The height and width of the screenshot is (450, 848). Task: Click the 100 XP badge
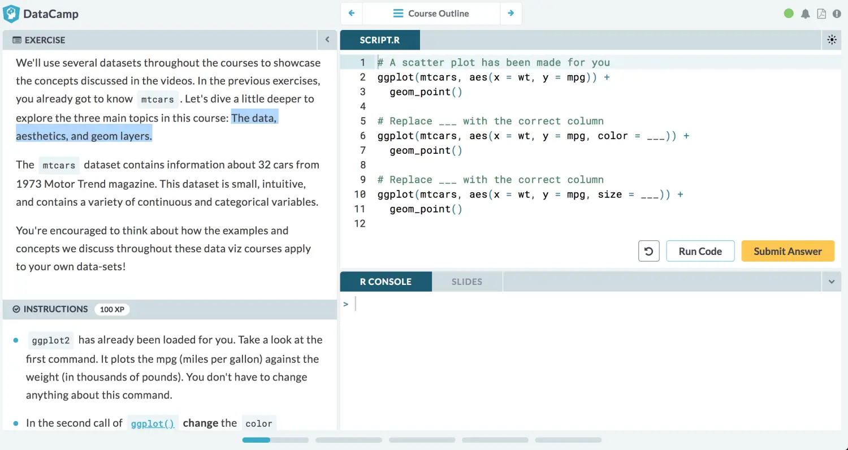[x=112, y=309]
